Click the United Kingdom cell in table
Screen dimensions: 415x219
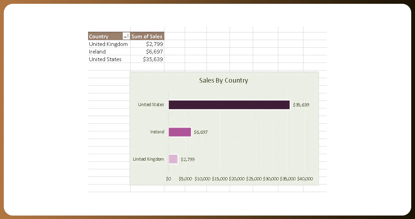pos(108,44)
